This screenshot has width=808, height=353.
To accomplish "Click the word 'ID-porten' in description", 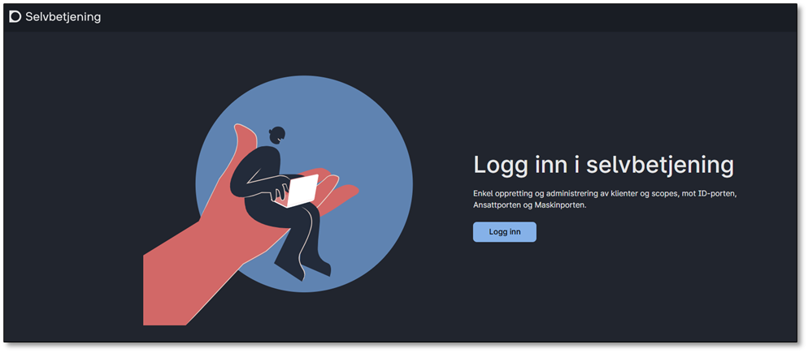I will [715, 194].
